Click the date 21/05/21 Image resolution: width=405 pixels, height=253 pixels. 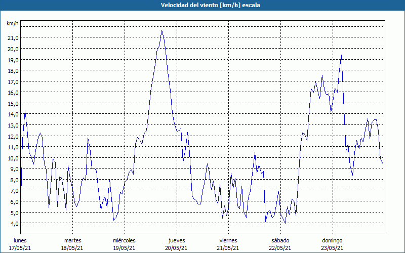coord(228,248)
